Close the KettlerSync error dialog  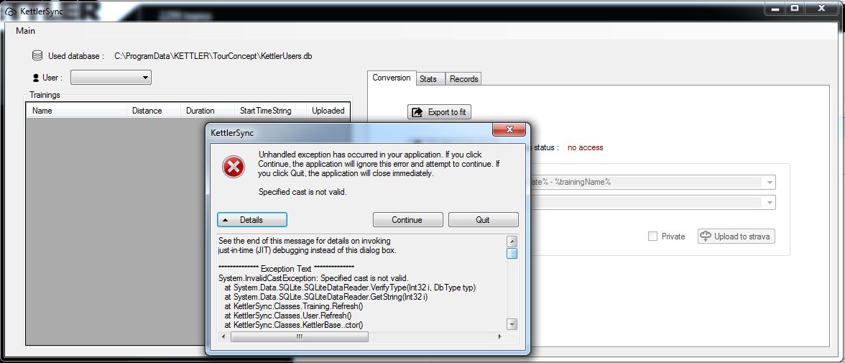[x=509, y=130]
